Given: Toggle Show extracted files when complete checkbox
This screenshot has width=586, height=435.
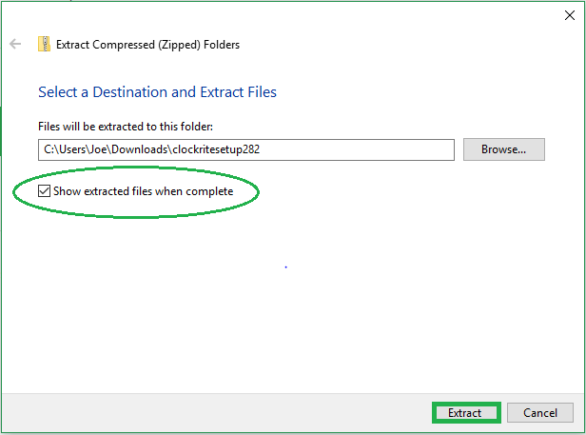Looking at the screenshot, I should pos(44,191).
